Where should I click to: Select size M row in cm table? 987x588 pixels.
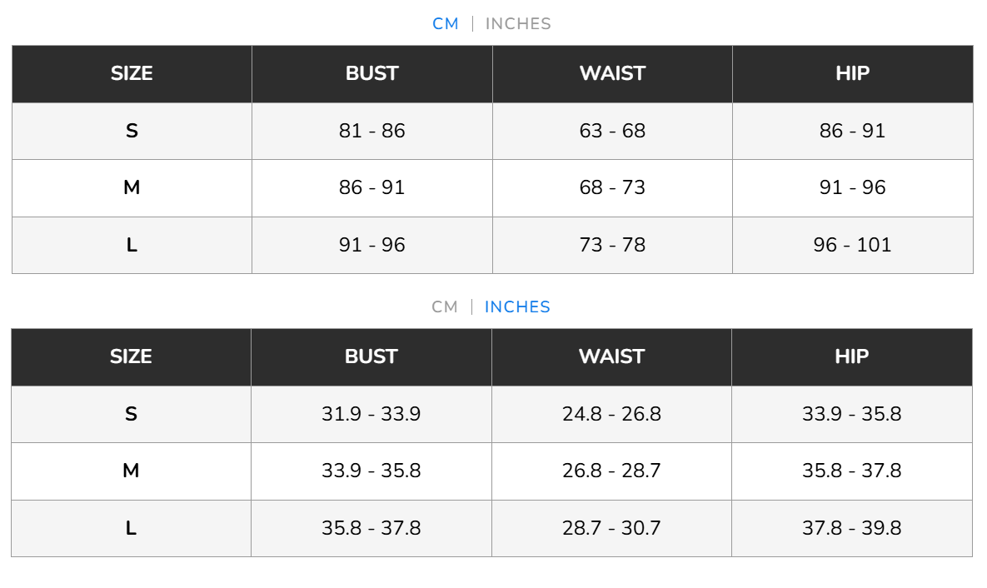click(x=492, y=188)
